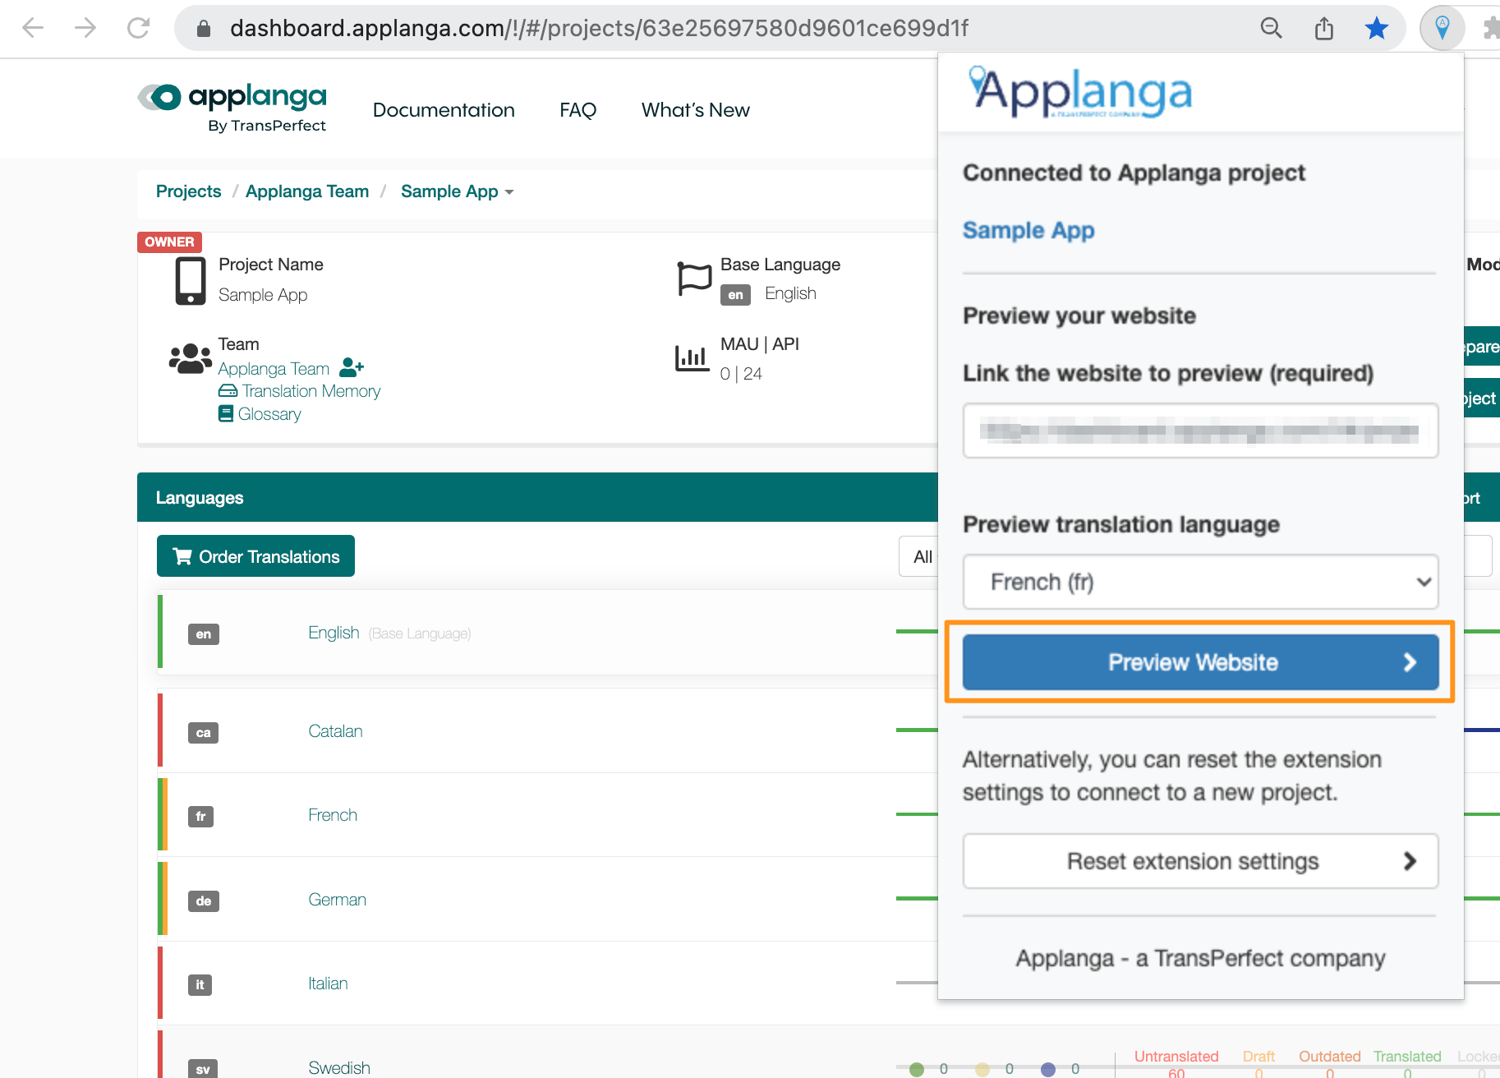Viewport: 1500px width, 1078px height.
Task: Open the French language link
Action: [x=333, y=815]
